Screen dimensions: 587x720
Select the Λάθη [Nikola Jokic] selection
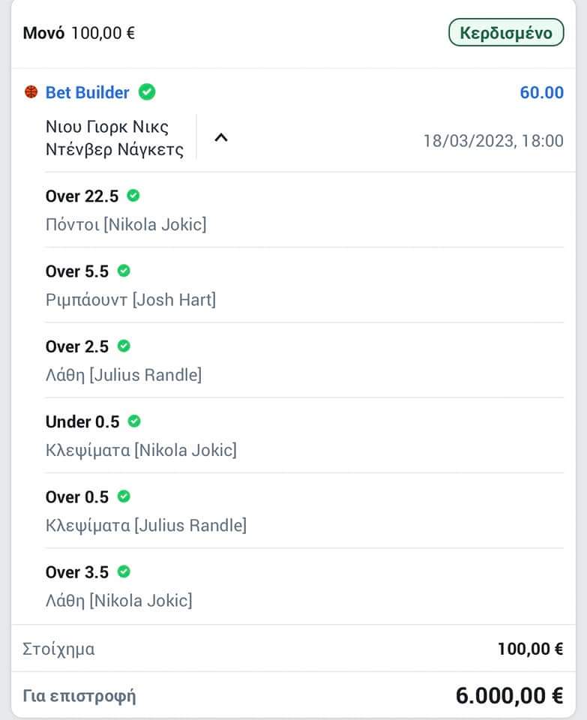pyautogui.click(x=118, y=600)
